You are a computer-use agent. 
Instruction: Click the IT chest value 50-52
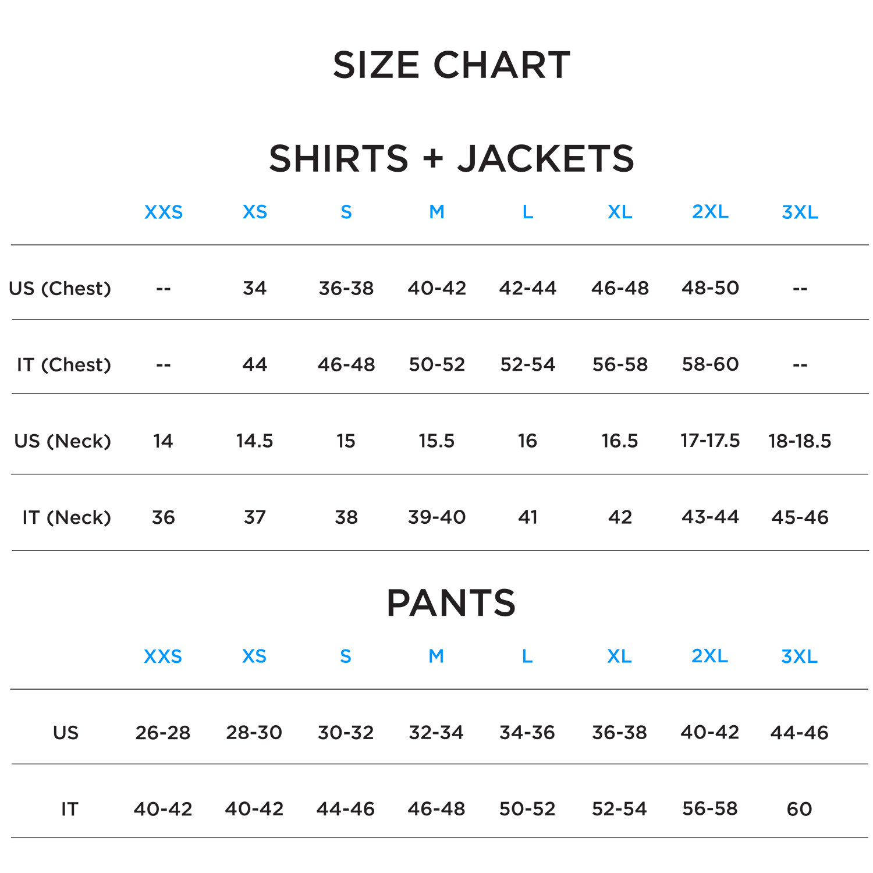(x=437, y=364)
